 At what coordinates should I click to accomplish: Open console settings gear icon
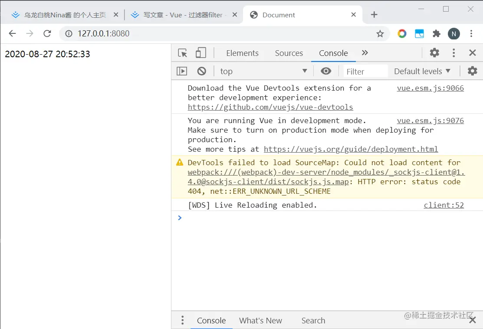click(x=472, y=71)
